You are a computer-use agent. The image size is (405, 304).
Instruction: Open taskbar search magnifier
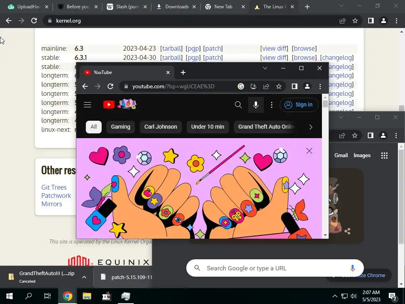coord(28,296)
